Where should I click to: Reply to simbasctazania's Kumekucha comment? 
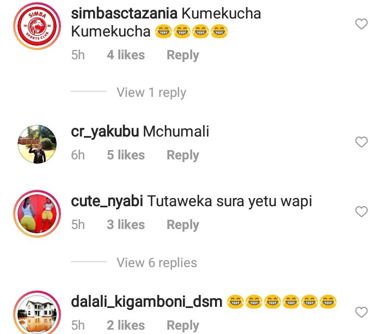[183, 55]
